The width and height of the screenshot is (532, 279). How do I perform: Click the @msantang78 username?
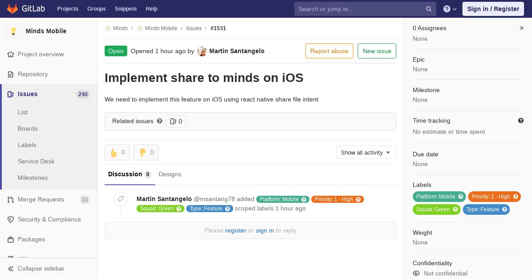(214, 199)
